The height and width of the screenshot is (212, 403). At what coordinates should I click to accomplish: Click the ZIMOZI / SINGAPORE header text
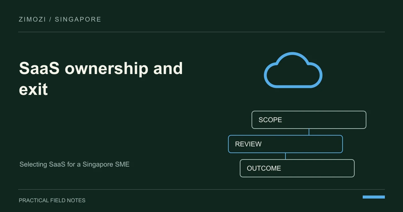(60, 19)
